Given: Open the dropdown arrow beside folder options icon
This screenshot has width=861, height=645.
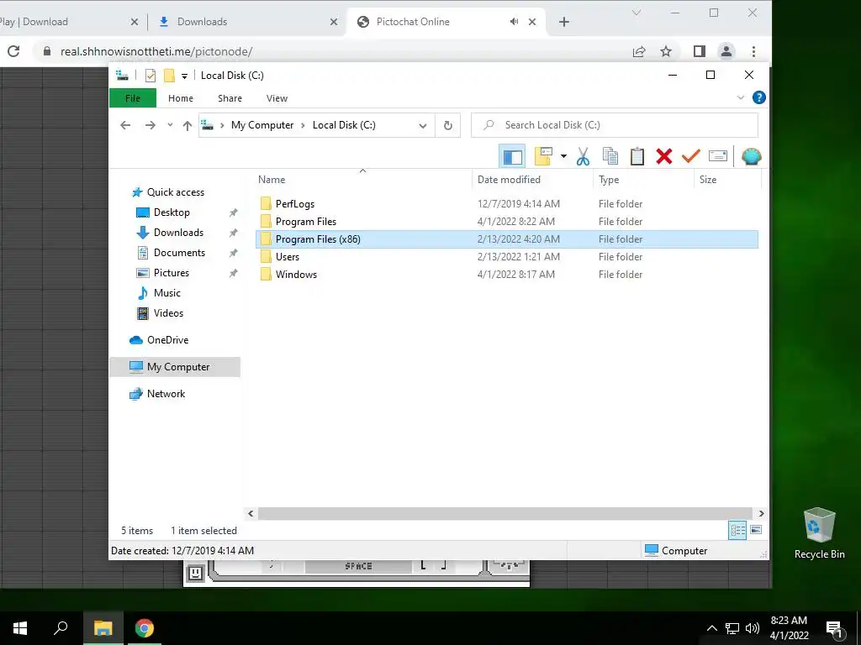Looking at the screenshot, I should [563, 156].
